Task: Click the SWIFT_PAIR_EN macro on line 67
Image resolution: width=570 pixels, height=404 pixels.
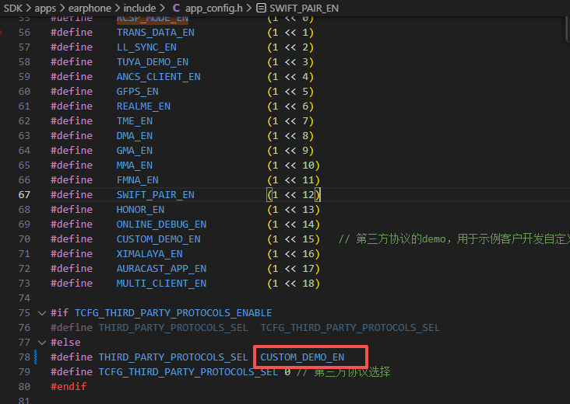Action: tap(155, 195)
